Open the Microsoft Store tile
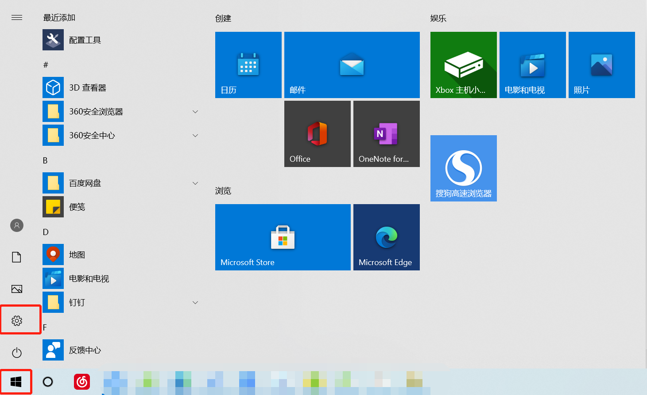Viewport: 647px width, 395px height. [x=283, y=237]
